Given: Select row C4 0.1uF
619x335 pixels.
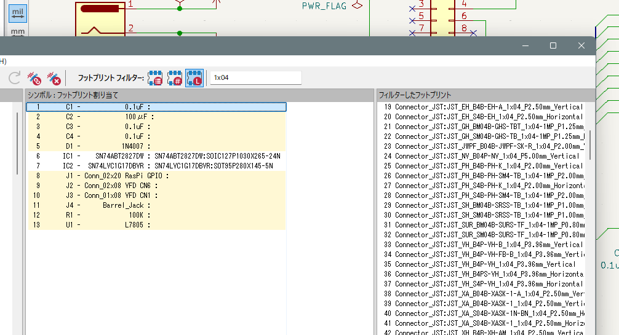Looking at the screenshot, I should 156,136.
